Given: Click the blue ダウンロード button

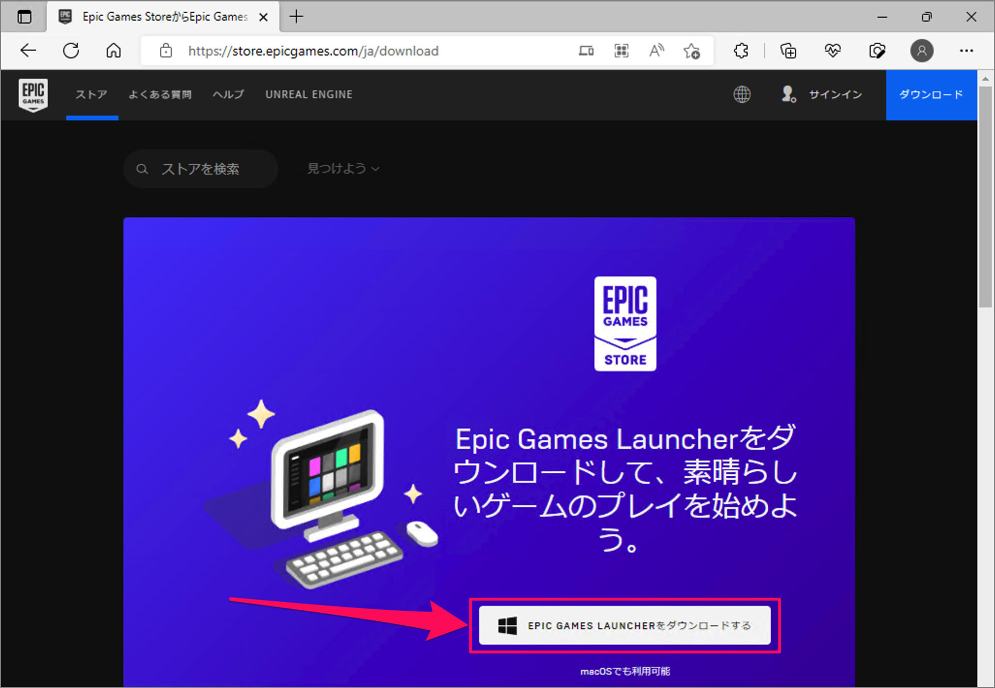Looking at the screenshot, I should tap(931, 95).
